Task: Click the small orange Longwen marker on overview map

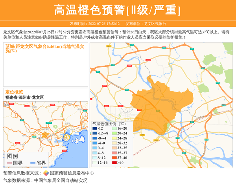Action: pos(46,135)
